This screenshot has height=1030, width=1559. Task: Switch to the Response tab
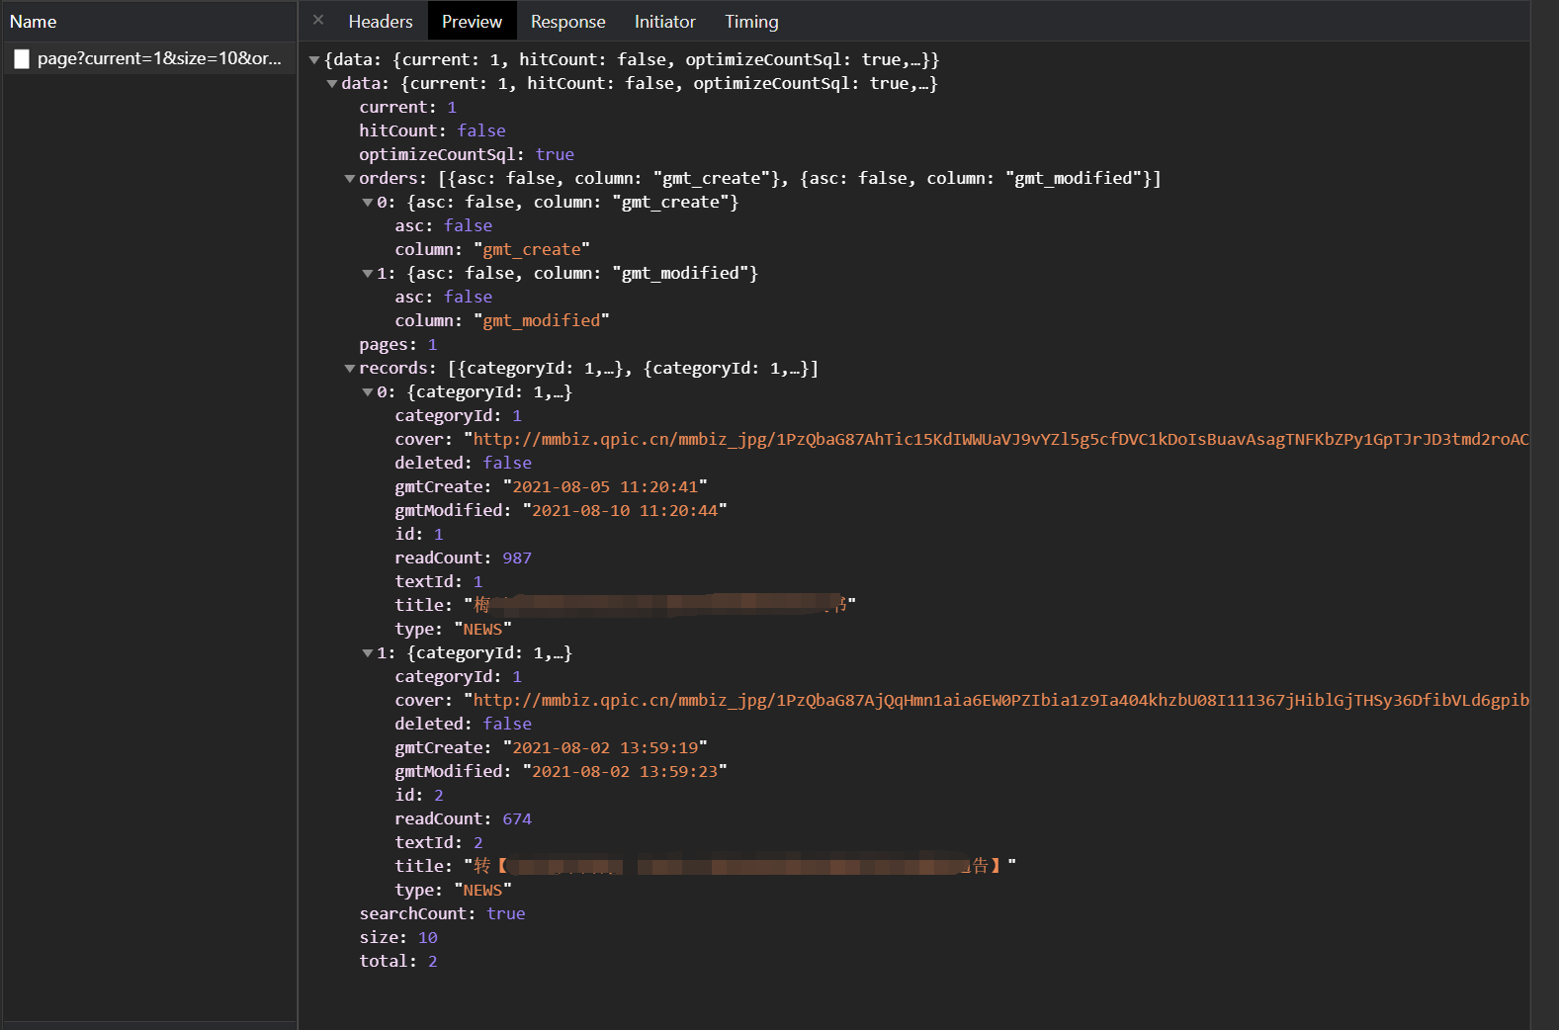(x=567, y=22)
